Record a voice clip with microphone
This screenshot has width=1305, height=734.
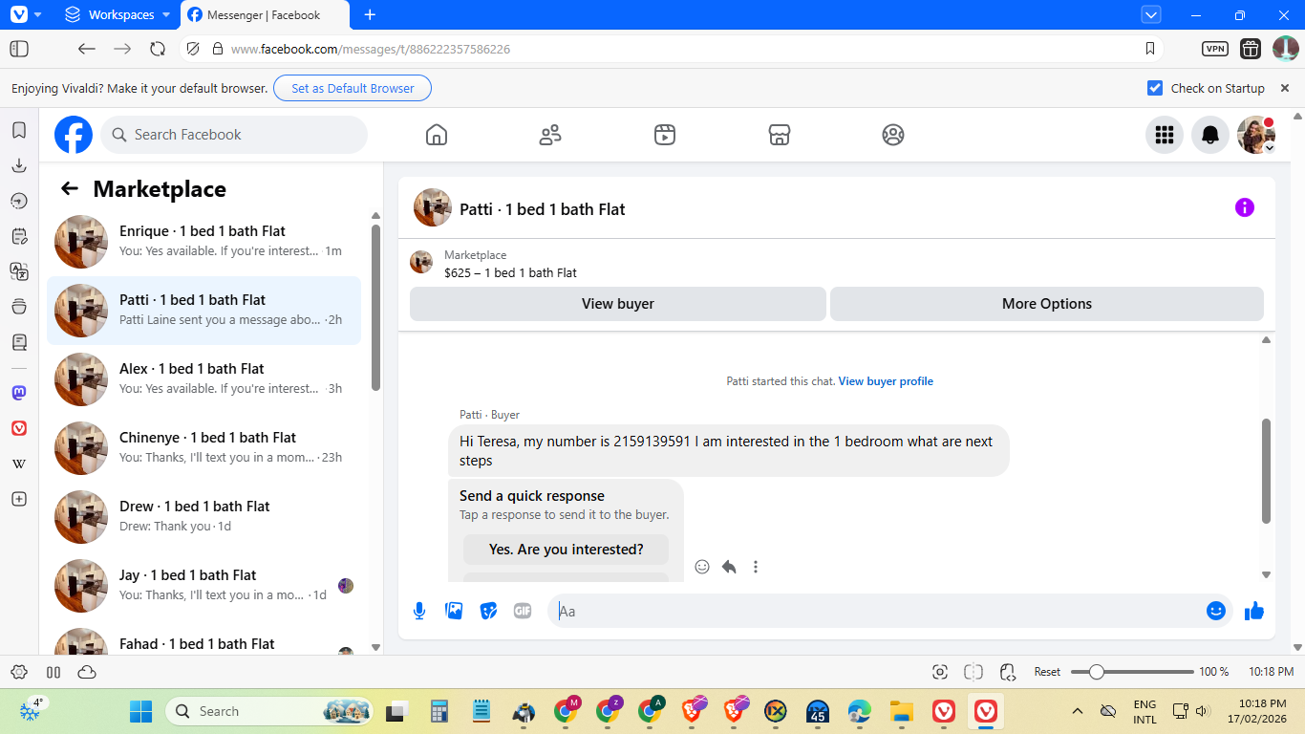pos(418,611)
